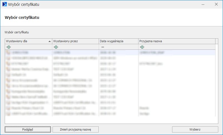Open the equals filter icon under Data wygaśnięcia
This screenshot has height=135, width=223.
(103, 47)
